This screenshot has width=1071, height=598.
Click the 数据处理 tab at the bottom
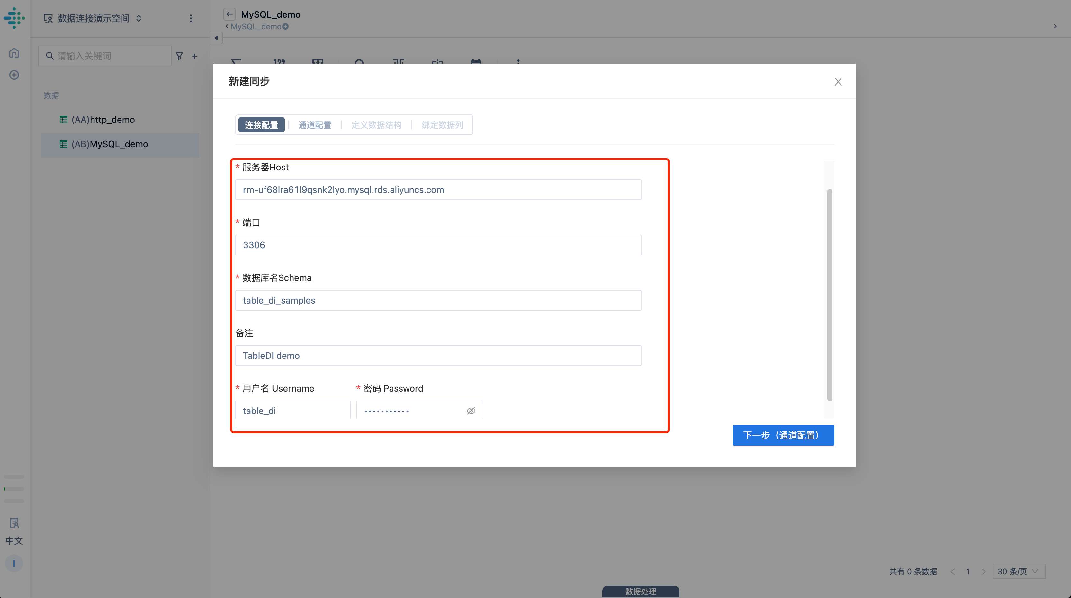pyautogui.click(x=641, y=591)
